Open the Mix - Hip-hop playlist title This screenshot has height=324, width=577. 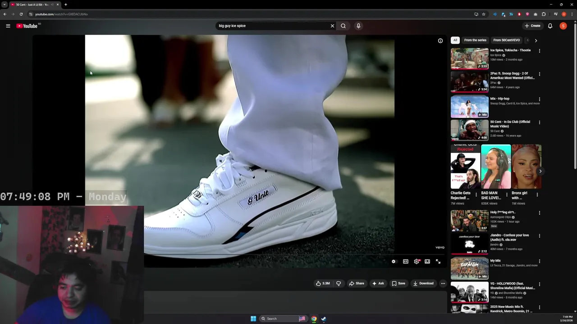click(x=499, y=99)
